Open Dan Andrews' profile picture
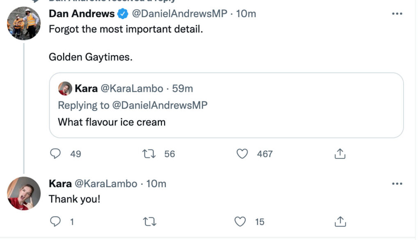 (x=24, y=23)
